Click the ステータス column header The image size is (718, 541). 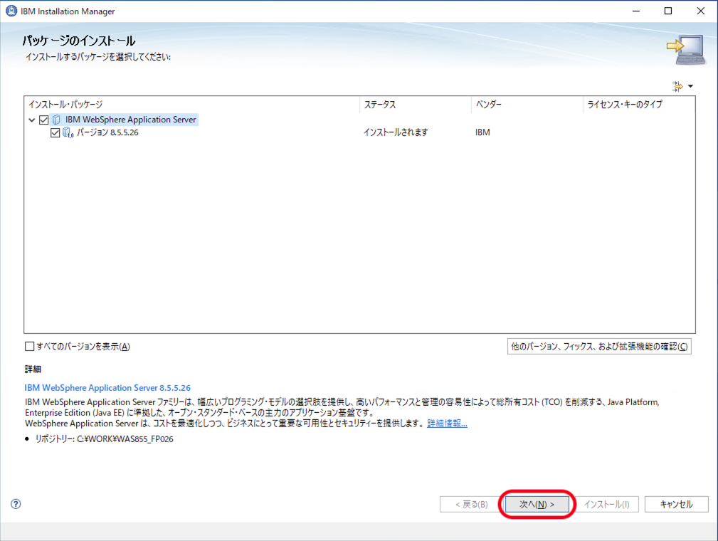(x=416, y=105)
